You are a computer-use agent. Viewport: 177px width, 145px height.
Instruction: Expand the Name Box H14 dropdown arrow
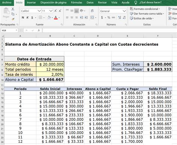coord(16,30)
